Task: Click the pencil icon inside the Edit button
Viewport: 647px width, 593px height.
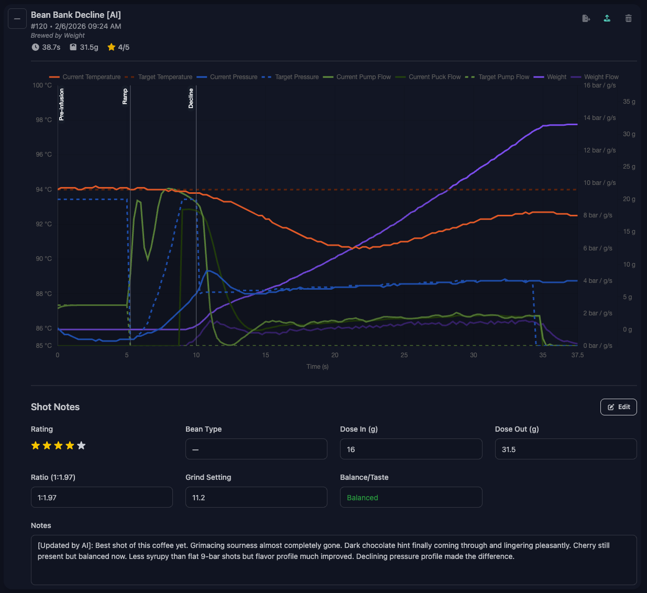Action: pyautogui.click(x=611, y=407)
